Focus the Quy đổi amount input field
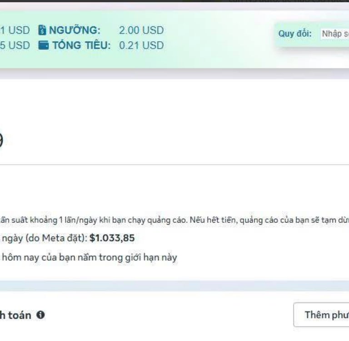This screenshot has width=349, height=341. pyautogui.click(x=334, y=34)
